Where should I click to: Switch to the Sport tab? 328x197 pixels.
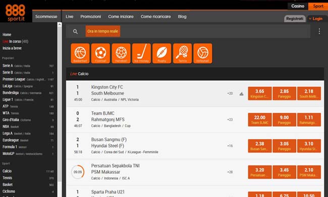pyautogui.click(x=318, y=6)
